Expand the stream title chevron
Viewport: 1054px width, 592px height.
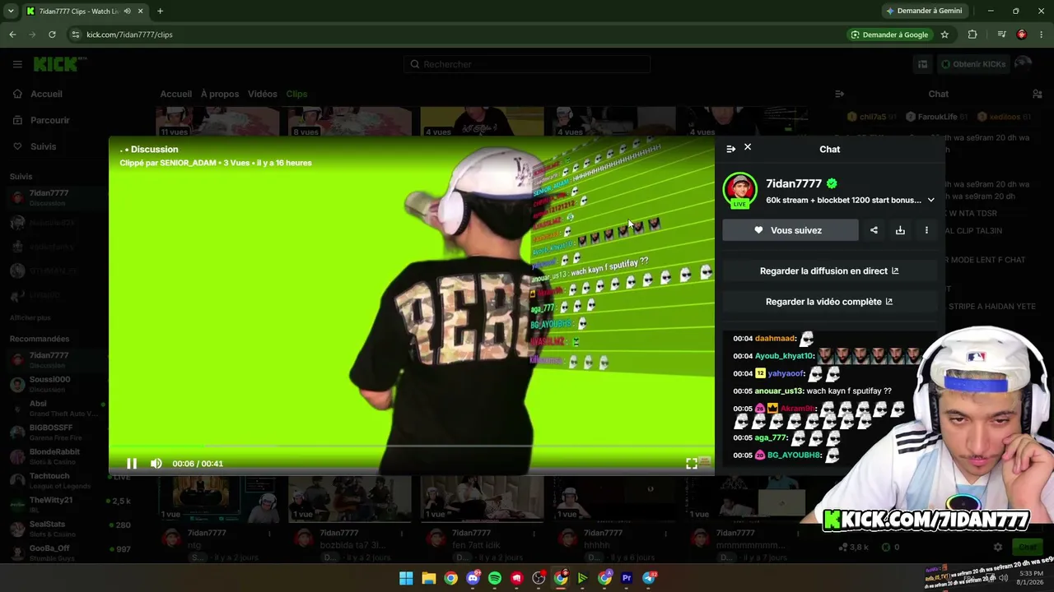click(x=931, y=200)
